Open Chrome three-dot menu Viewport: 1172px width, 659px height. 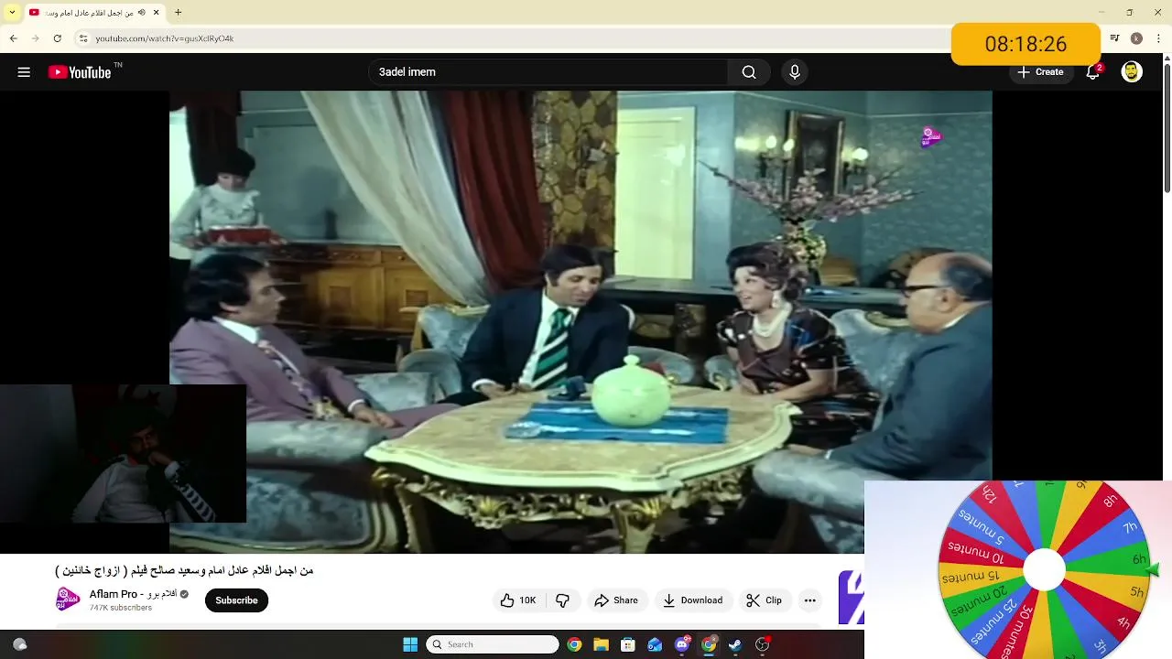(x=1157, y=38)
